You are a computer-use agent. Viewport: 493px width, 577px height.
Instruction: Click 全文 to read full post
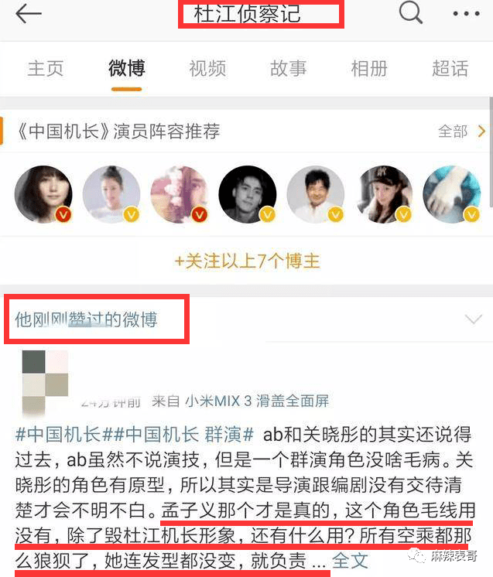[x=350, y=561]
